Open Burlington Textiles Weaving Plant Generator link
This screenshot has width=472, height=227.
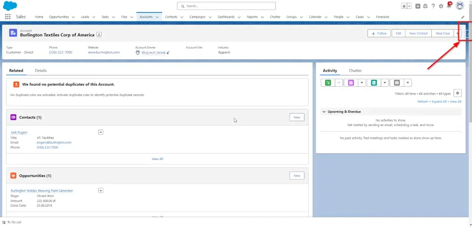click(42, 191)
